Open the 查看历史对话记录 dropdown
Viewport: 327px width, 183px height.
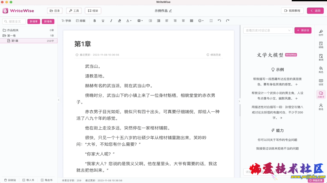point(268,30)
